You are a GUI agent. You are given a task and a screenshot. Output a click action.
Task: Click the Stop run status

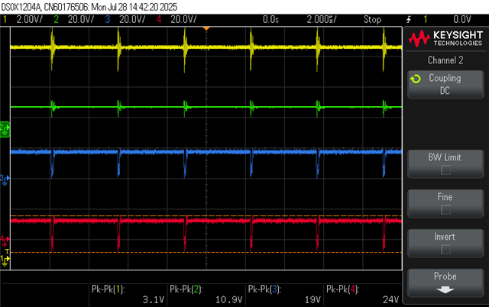(x=372, y=20)
